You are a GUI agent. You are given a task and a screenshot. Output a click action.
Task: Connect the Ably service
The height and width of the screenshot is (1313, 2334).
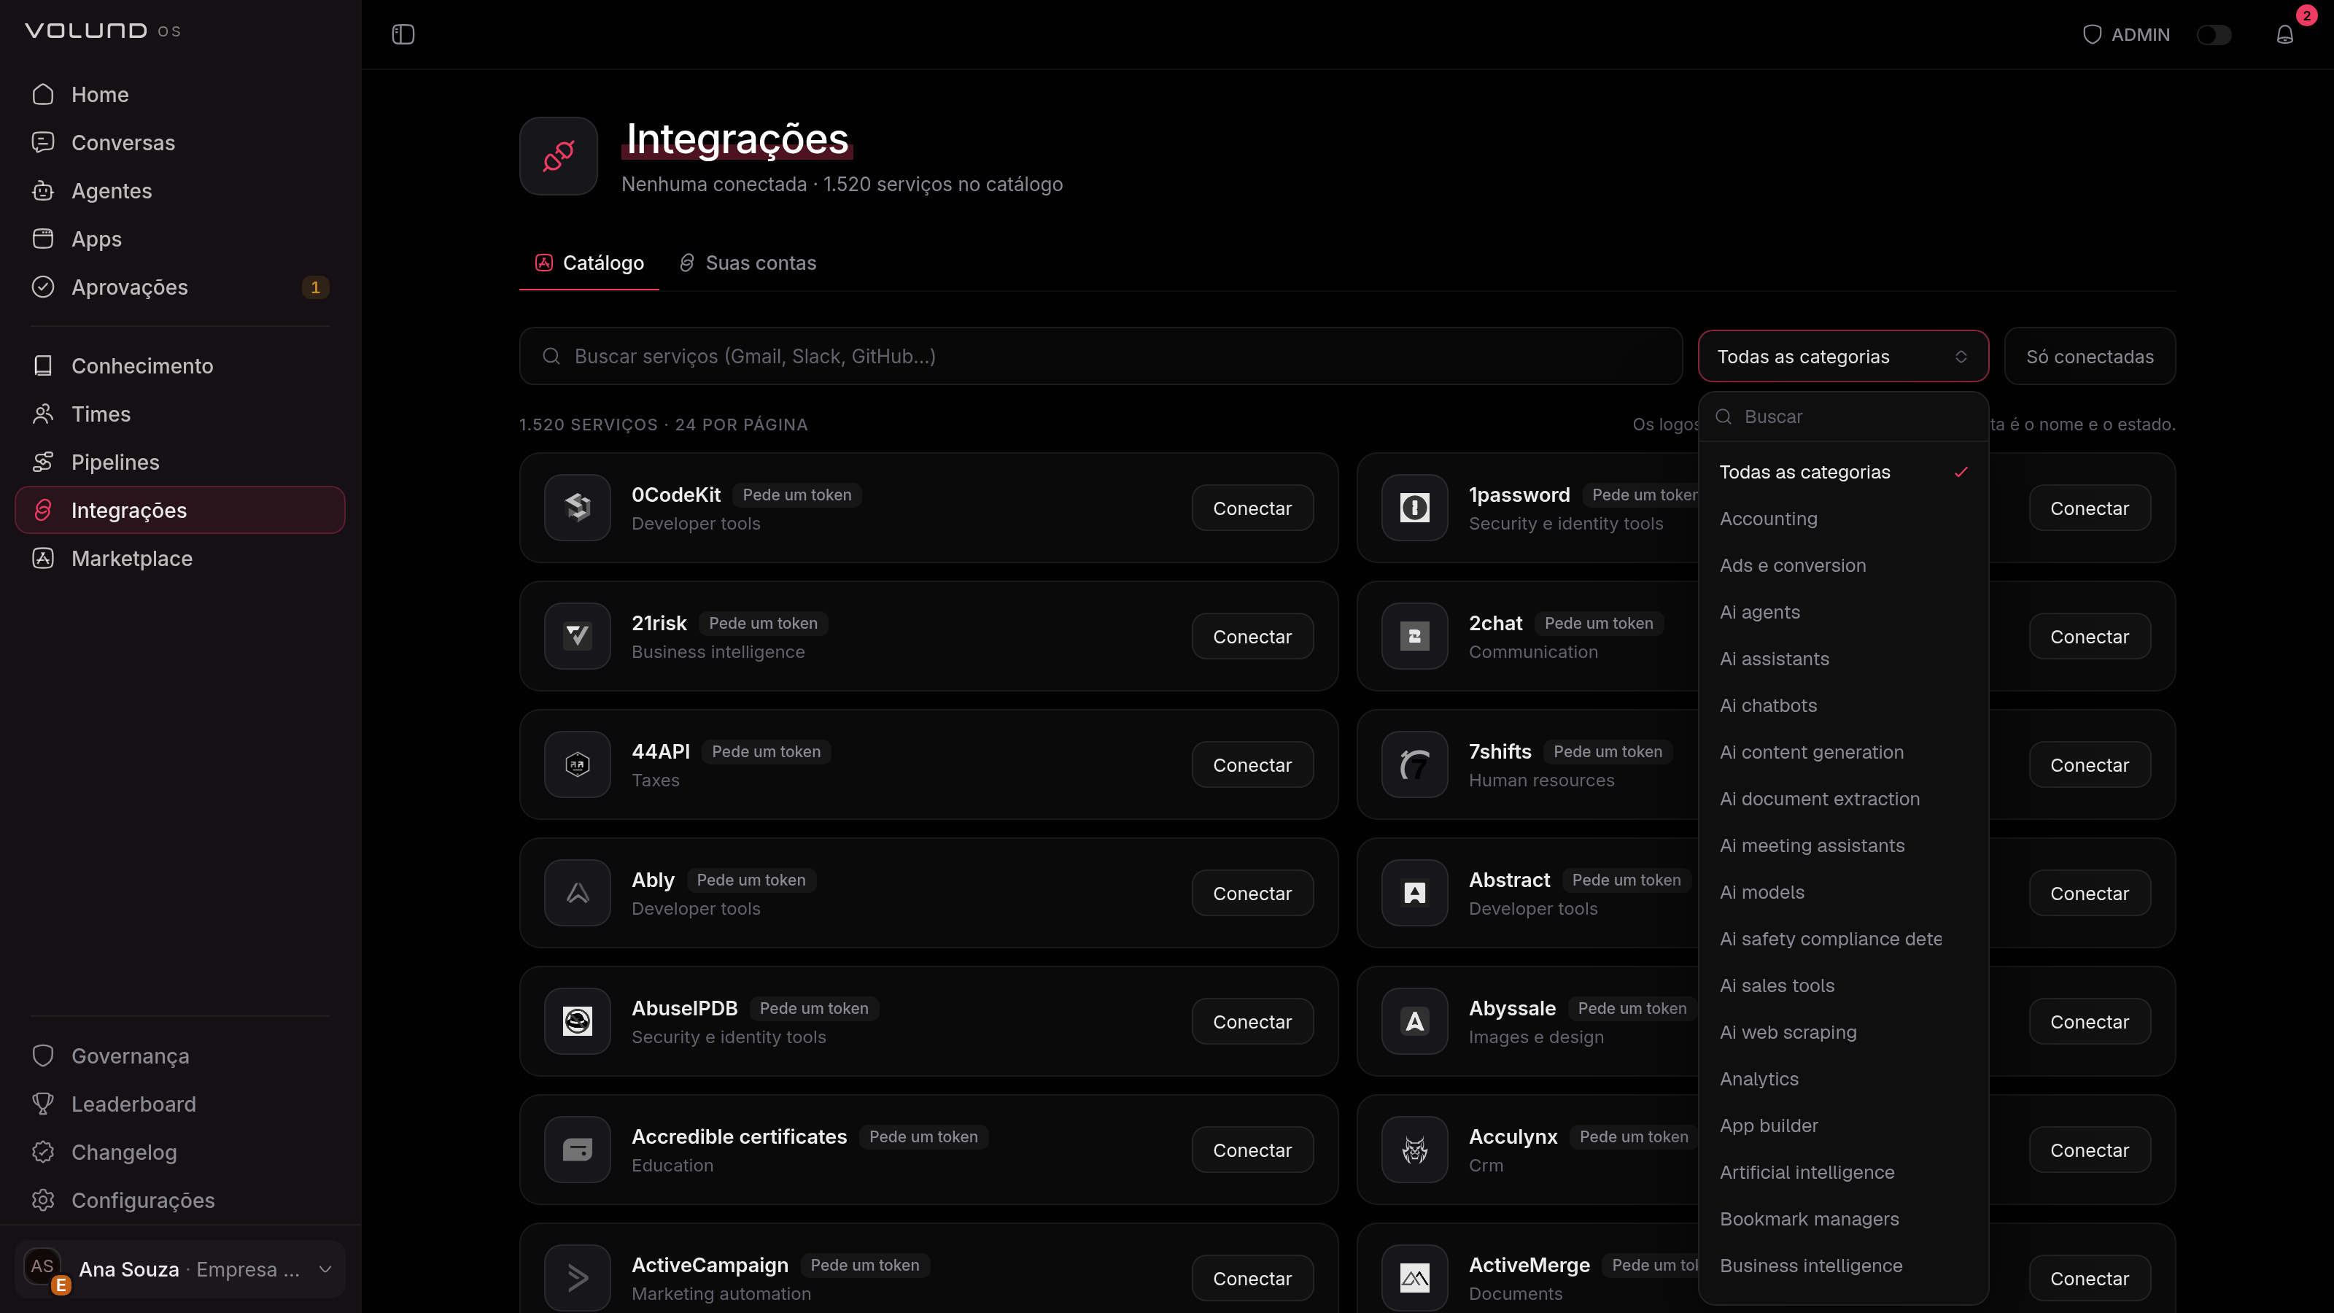[x=1252, y=894]
